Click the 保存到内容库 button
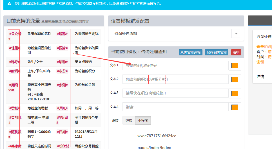Image resolution: width=272 pixels, height=149 pixels. point(217,52)
